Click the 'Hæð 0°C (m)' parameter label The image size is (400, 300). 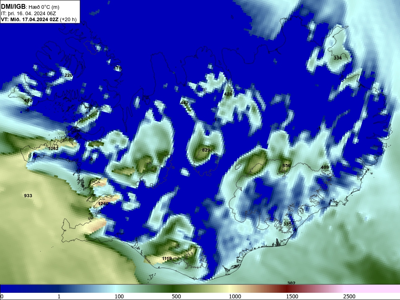pyautogui.click(x=44, y=7)
